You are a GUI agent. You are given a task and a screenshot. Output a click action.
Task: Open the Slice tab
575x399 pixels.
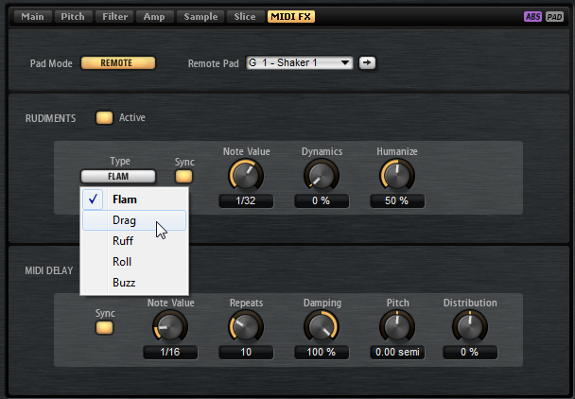pos(244,16)
